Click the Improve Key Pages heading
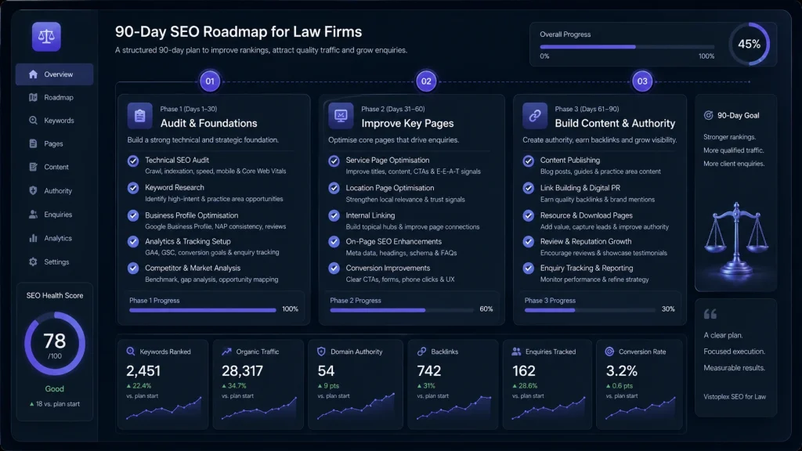 (407, 123)
